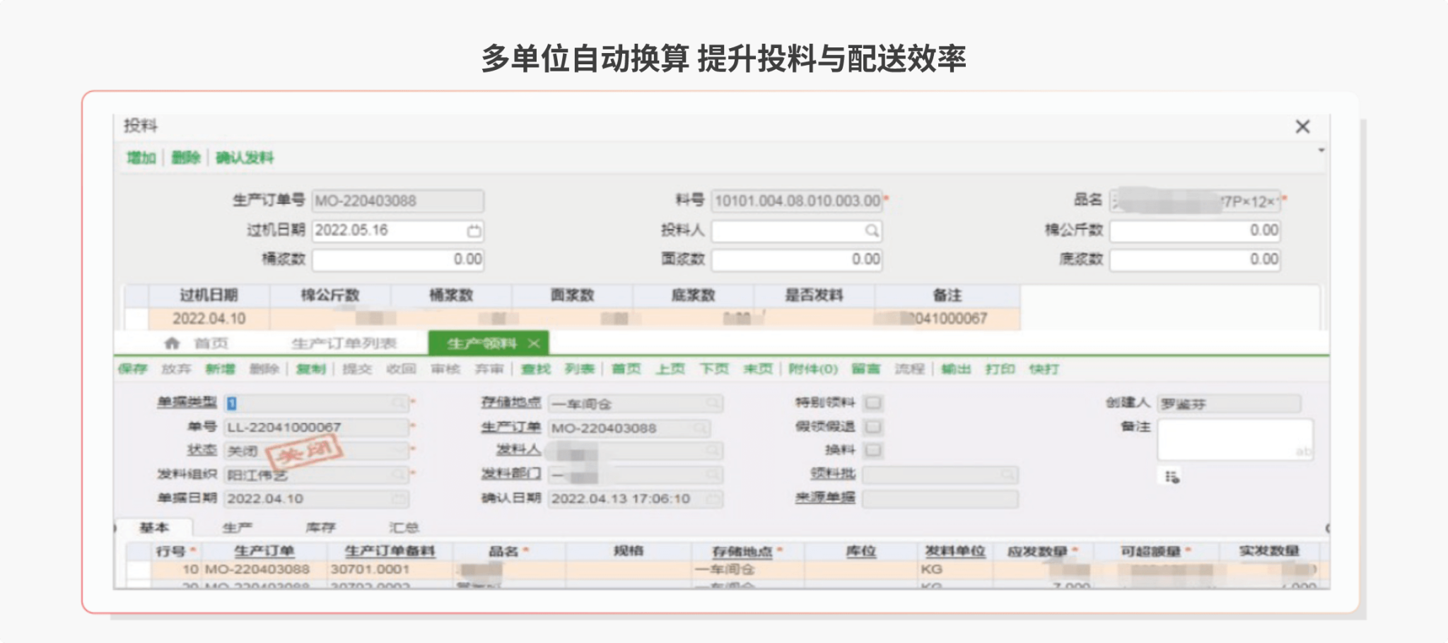The image size is (1448, 643).
Task: Check the 假领假退 checkbox
Action: [873, 427]
